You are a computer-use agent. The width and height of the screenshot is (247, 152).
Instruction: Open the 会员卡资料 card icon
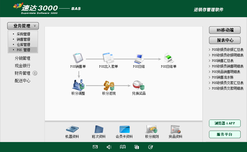124,130
